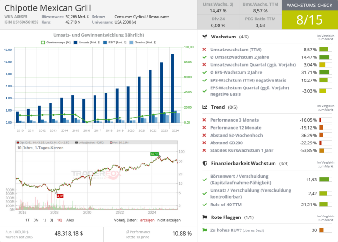The width and height of the screenshot is (338, 242).
Task: Click the green flag next to Zu hohes KUV
Action: [205, 230]
